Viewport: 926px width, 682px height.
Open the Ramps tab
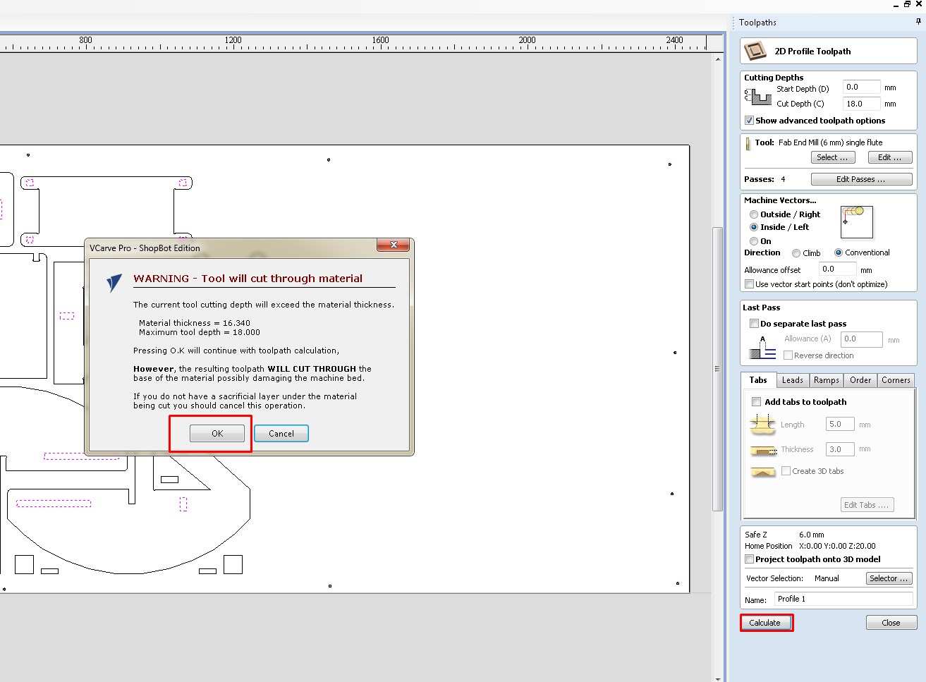pos(826,380)
